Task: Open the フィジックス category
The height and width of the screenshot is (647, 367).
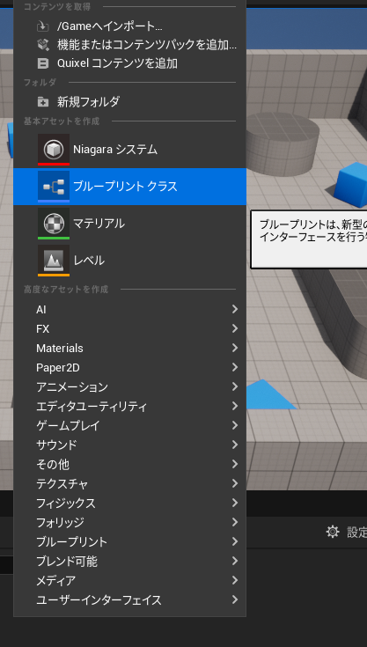Action: [129, 504]
